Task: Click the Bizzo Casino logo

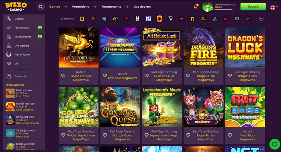Action: (x=15, y=7)
